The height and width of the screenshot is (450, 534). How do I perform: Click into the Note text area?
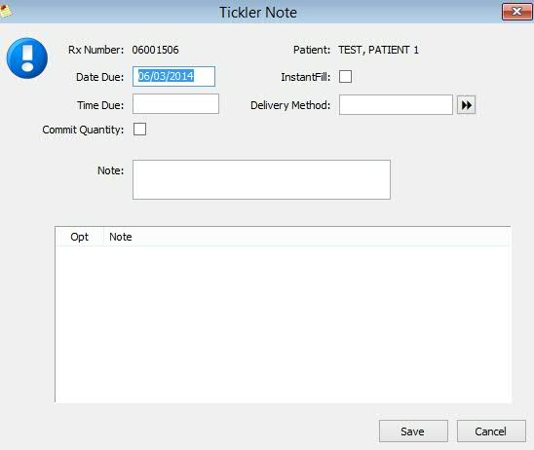(x=261, y=180)
